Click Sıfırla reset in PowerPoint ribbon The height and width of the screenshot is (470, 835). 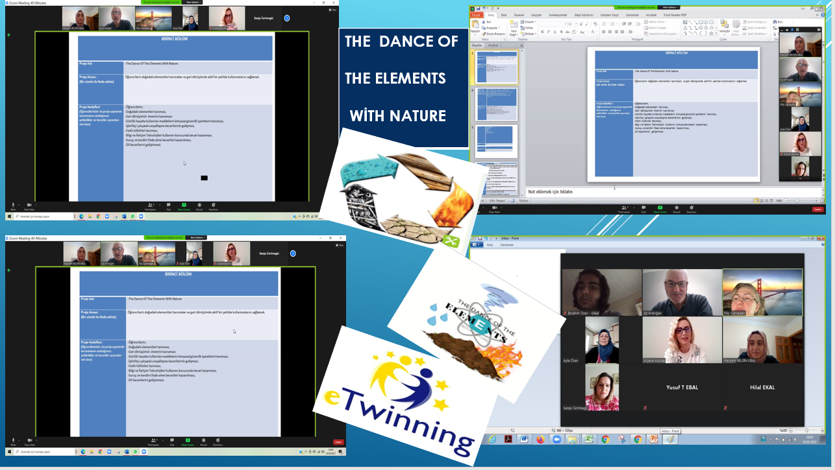pyautogui.click(x=527, y=28)
